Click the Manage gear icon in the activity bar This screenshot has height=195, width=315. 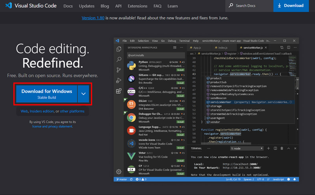pos(119,171)
